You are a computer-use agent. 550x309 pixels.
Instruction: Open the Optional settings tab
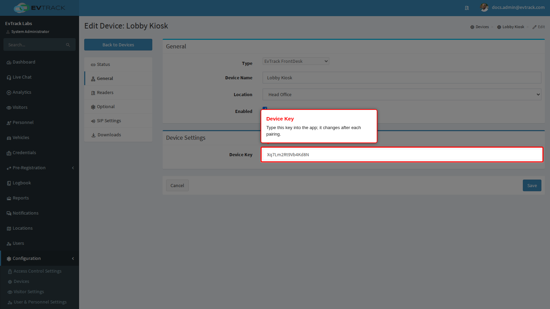pyautogui.click(x=118, y=107)
